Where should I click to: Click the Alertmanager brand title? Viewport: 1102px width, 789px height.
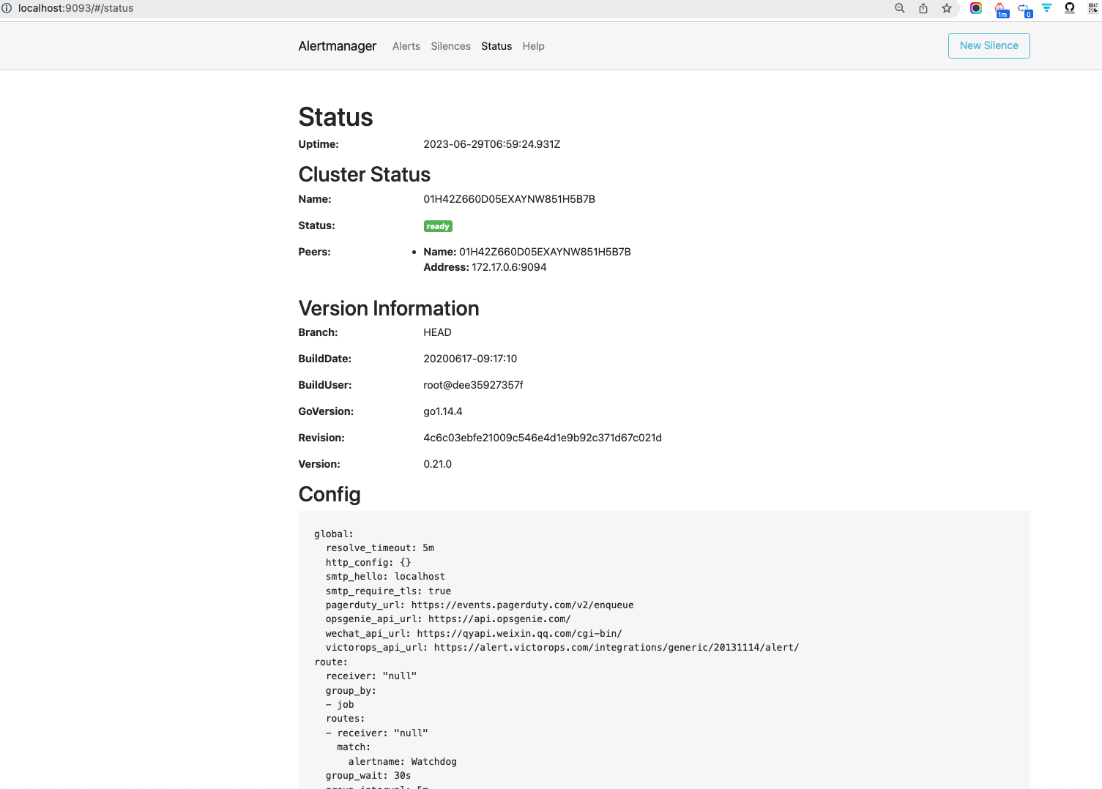tap(337, 46)
